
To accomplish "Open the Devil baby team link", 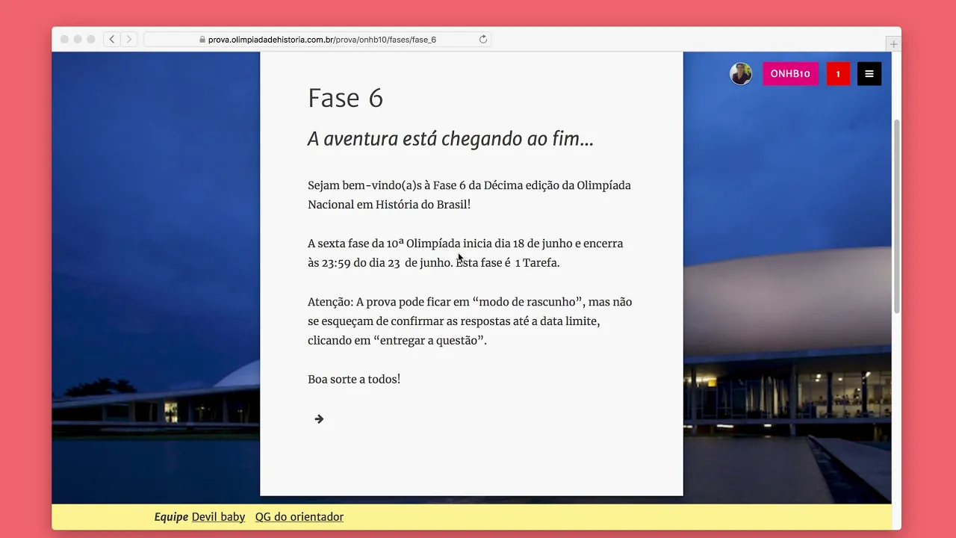I will click(x=218, y=517).
